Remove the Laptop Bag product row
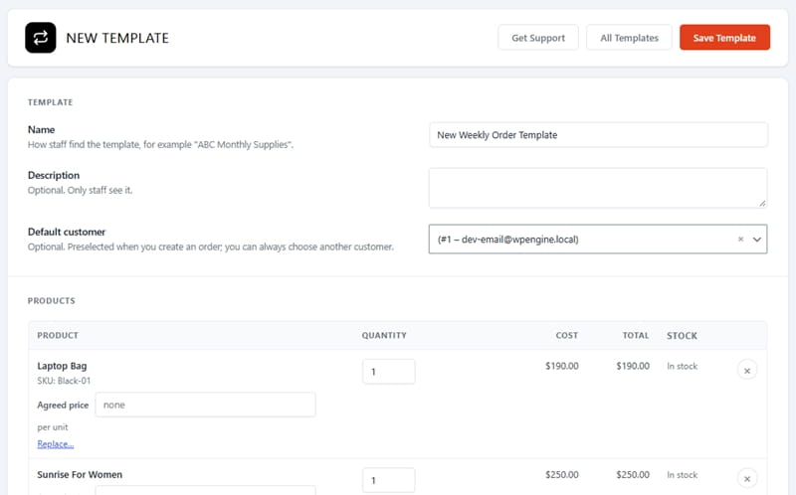The image size is (796, 495). (x=747, y=370)
